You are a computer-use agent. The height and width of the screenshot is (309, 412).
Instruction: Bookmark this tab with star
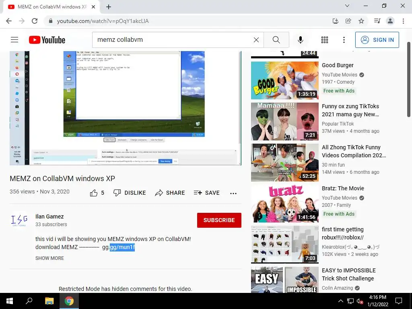click(361, 21)
